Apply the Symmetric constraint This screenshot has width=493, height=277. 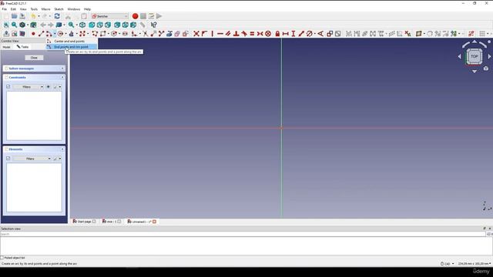(260, 34)
